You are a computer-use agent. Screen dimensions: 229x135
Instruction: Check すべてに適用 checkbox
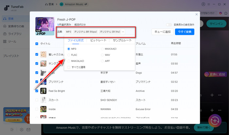(69, 67)
